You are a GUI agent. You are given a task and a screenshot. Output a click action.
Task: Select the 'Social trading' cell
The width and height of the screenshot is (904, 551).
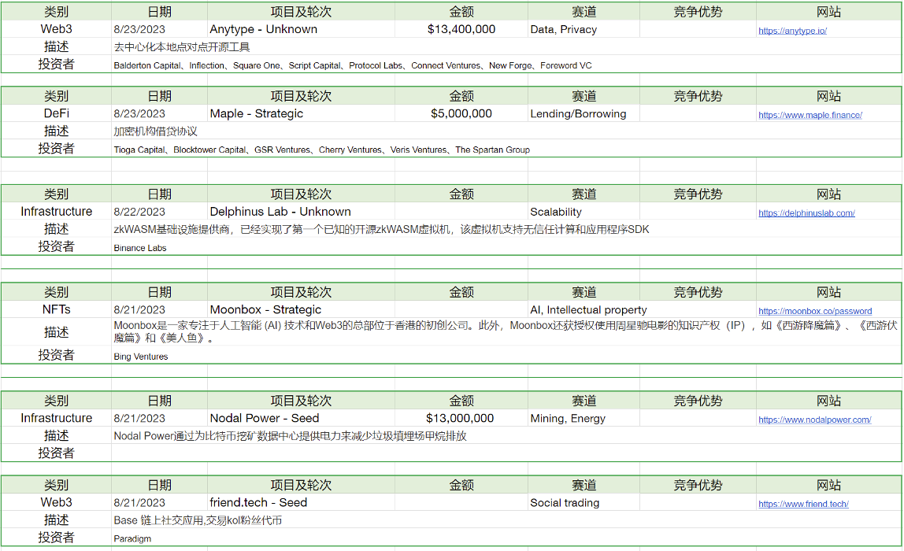click(x=584, y=502)
